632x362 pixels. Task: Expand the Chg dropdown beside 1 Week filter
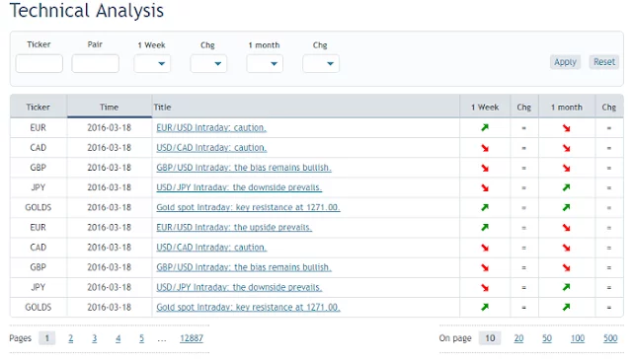click(208, 64)
